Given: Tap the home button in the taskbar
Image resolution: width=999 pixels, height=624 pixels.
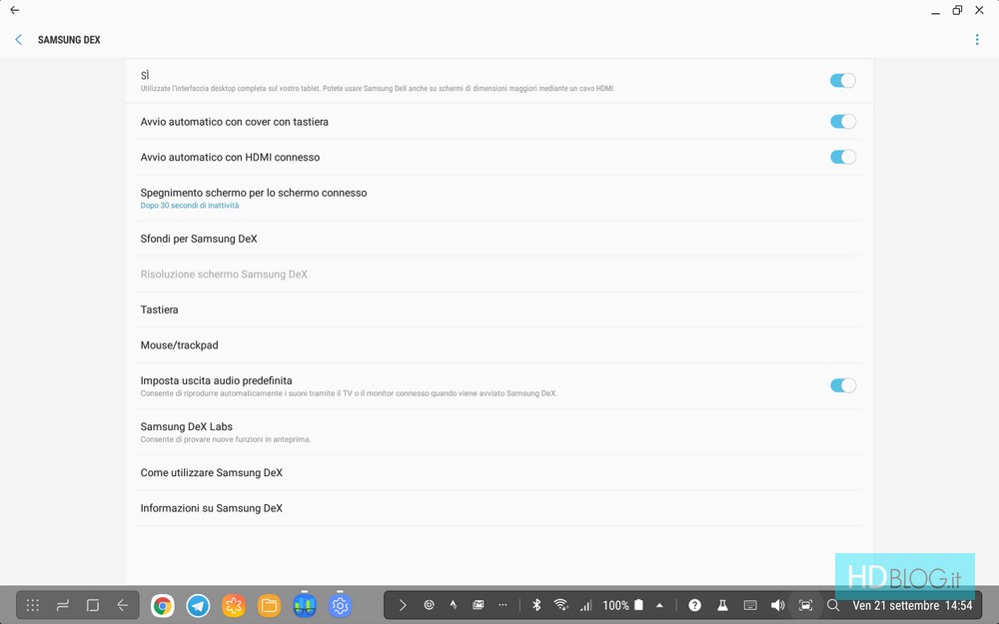Looking at the screenshot, I should click(92, 605).
